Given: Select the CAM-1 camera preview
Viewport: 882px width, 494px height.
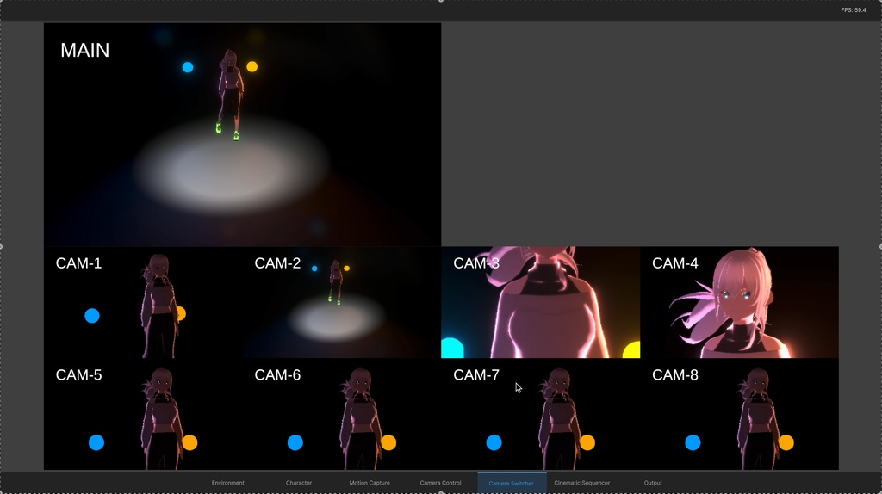Looking at the screenshot, I should (x=144, y=302).
